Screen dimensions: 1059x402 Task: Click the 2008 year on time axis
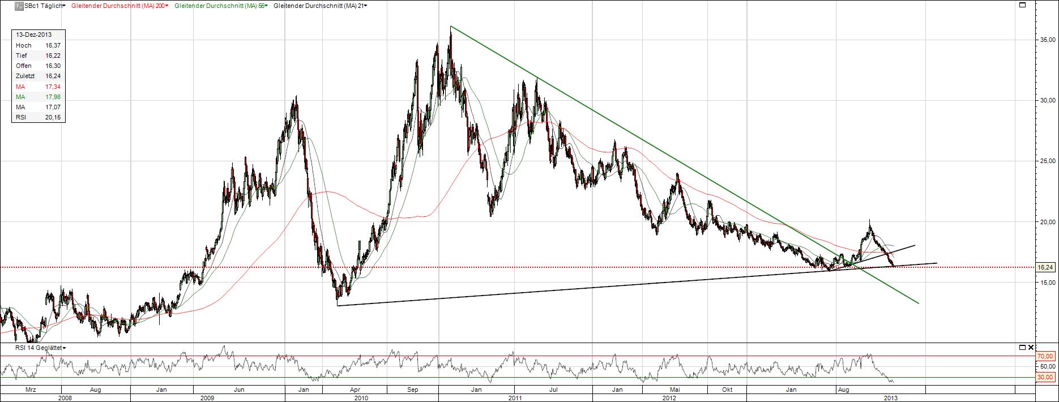[x=65, y=397]
